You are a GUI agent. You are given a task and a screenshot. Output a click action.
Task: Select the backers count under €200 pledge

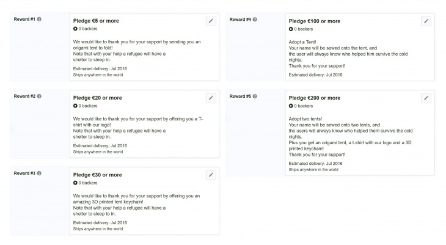pos(301,106)
